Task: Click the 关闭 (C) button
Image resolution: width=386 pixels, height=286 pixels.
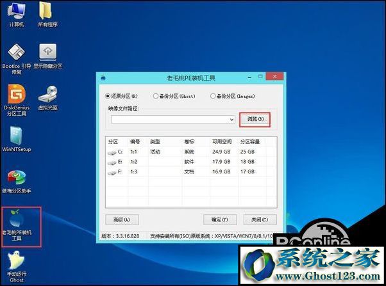Action: click(260, 219)
